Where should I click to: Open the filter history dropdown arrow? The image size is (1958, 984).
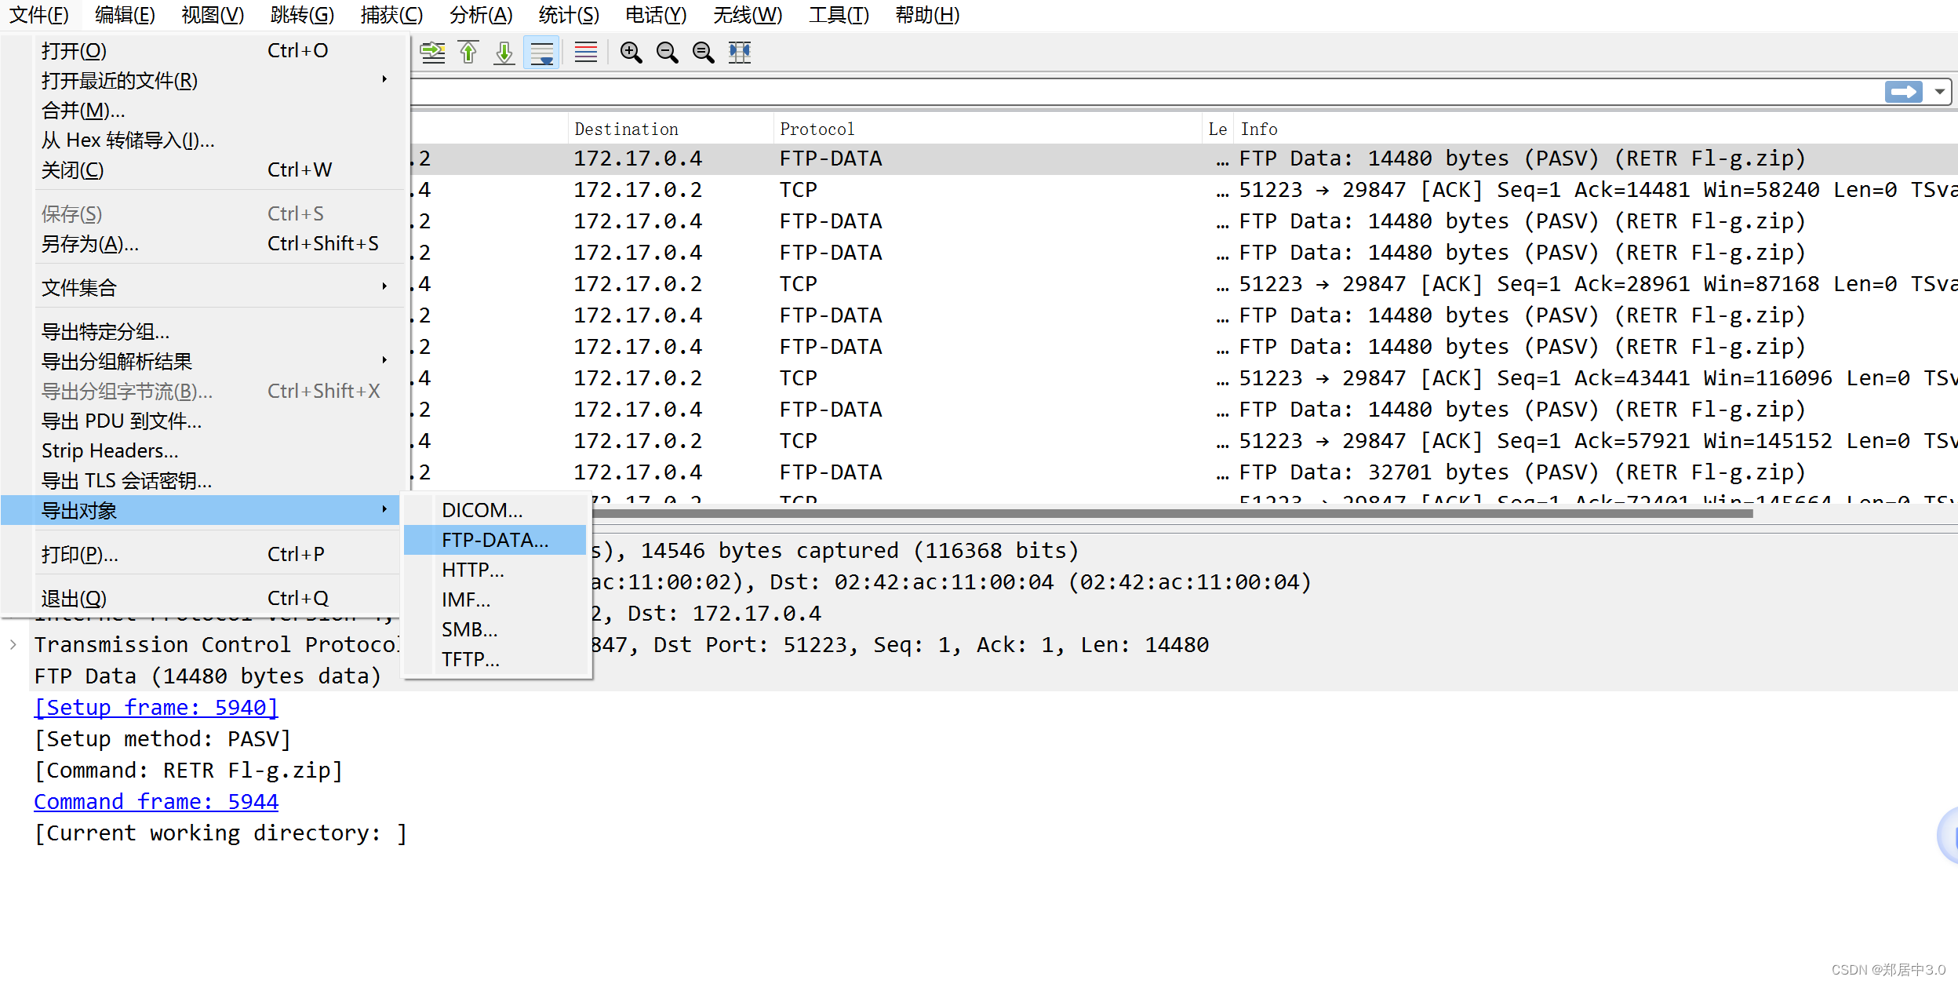1939,92
